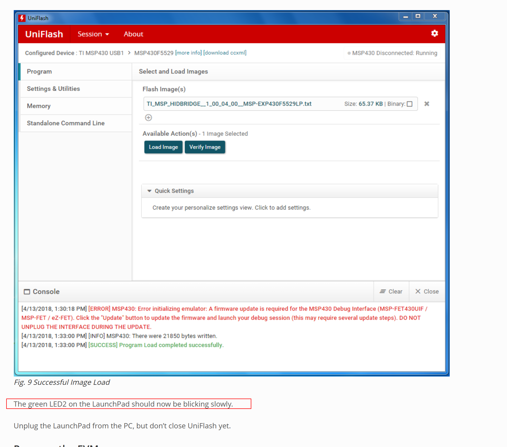Click the add flash image plus icon
The image size is (507, 447).
(x=148, y=118)
